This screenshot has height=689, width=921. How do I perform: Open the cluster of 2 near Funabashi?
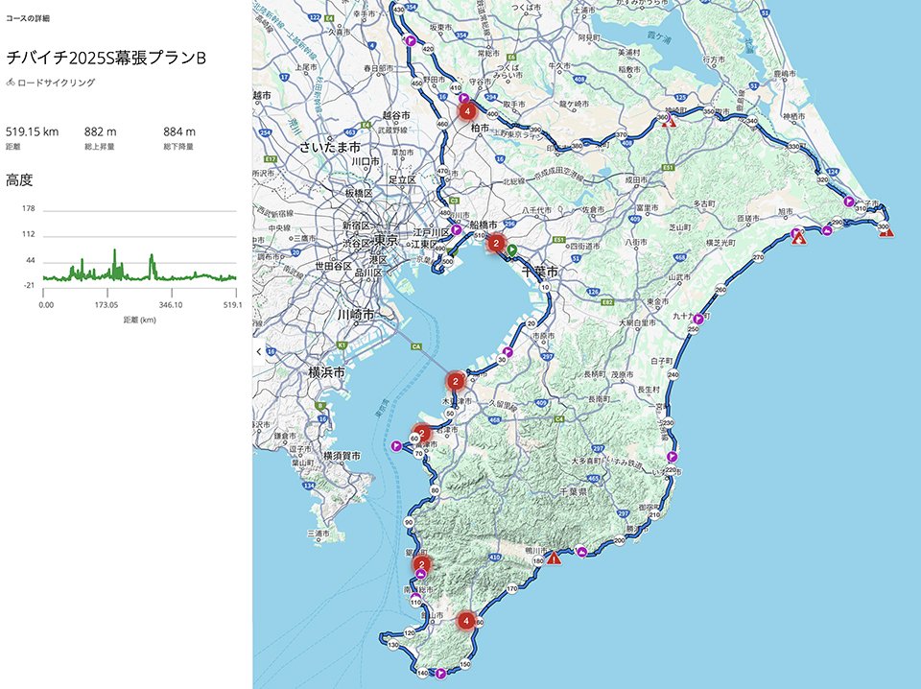(495, 244)
